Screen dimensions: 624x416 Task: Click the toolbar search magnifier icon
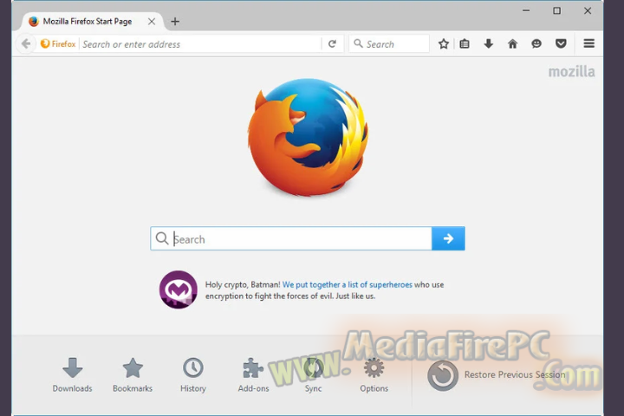tap(358, 43)
